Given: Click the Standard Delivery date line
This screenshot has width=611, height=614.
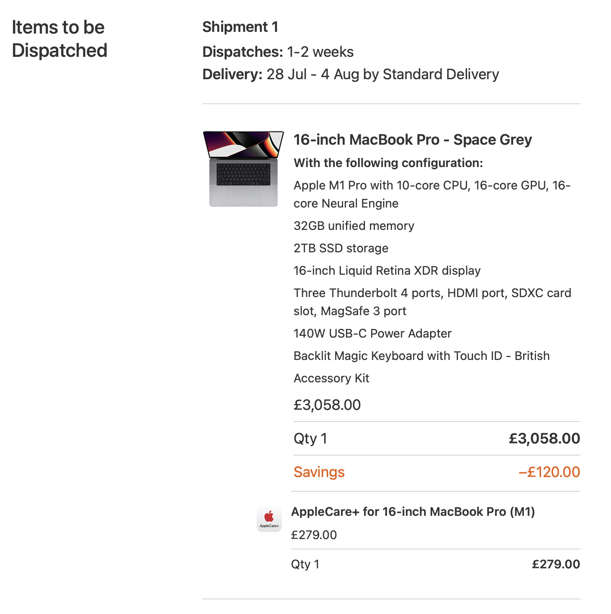Looking at the screenshot, I should (350, 74).
